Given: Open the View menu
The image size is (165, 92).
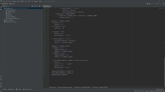Looking at the screenshot, I should (x=10, y=1).
